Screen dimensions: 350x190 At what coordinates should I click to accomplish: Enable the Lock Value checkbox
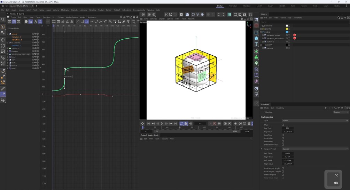[283, 138]
